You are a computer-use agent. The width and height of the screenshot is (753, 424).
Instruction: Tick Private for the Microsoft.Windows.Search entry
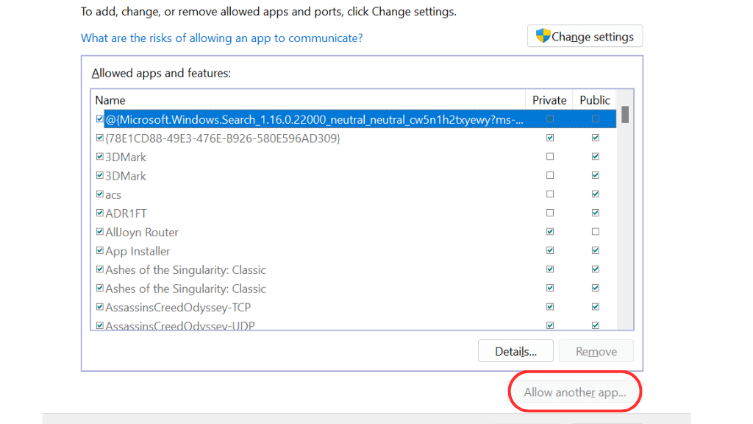coord(550,119)
